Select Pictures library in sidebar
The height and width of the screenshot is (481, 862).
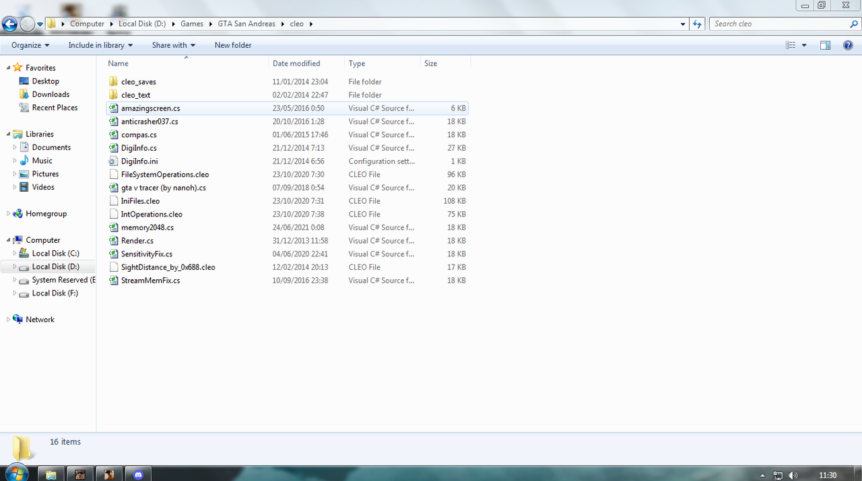[x=45, y=174]
